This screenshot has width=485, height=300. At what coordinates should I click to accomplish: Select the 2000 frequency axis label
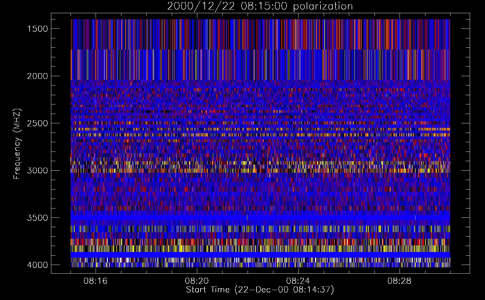click(37, 76)
